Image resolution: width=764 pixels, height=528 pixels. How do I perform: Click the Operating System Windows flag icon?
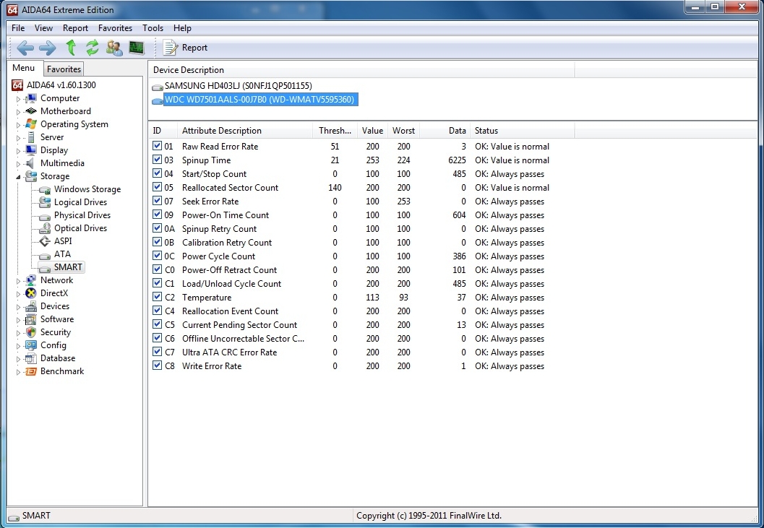coord(31,124)
